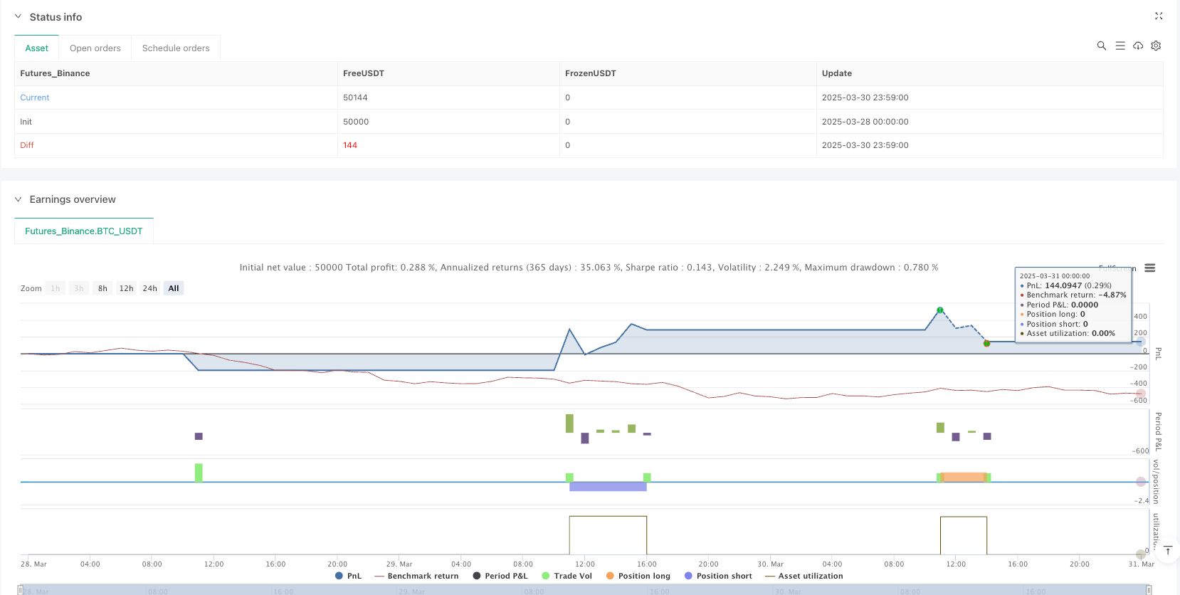Collapse the Earnings overview section

(19, 199)
